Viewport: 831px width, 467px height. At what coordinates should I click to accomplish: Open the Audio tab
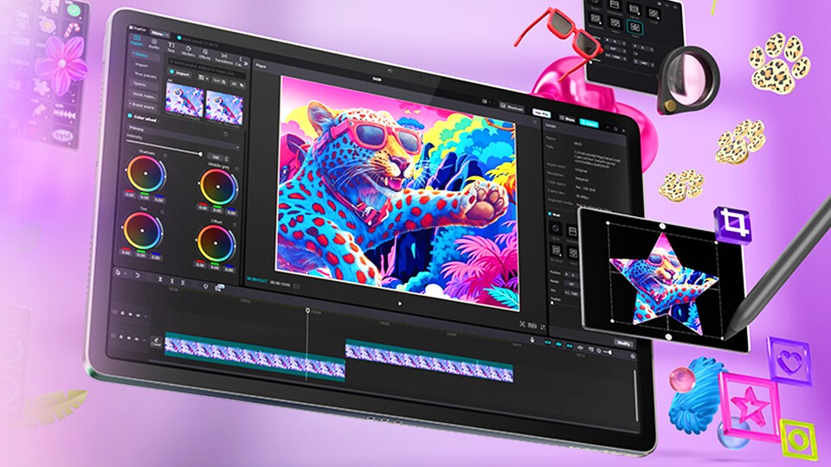click(x=154, y=44)
